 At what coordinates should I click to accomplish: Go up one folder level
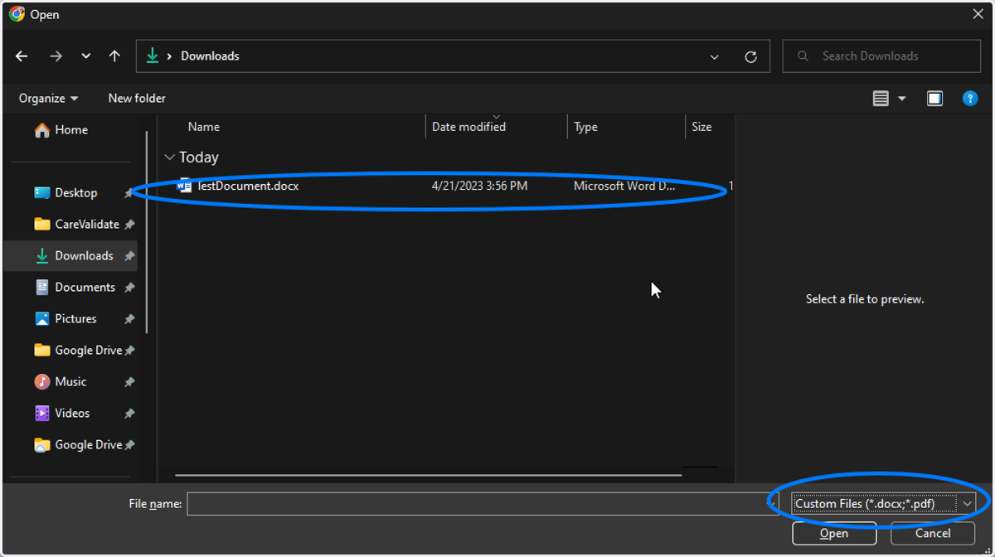(x=114, y=56)
